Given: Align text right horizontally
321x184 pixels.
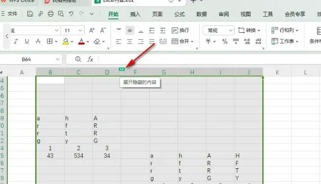Looking at the screenshot, I should pos(141,42).
